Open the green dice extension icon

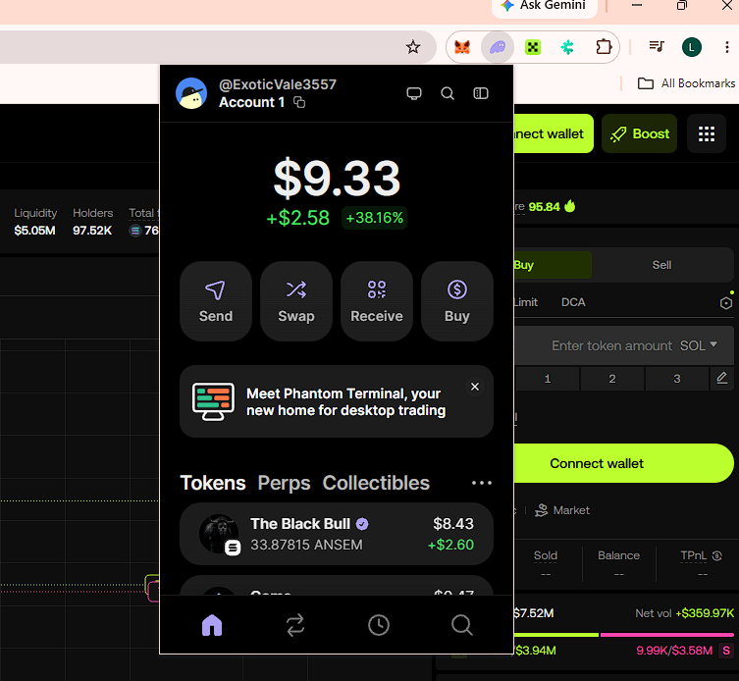(533, 47)
